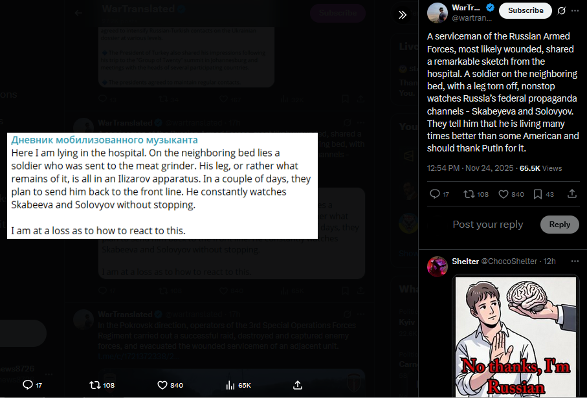Click the bottom bar repost icon
Image resolution: width=587 pixels, height=398 pixels.
click(x=102, y=385)
